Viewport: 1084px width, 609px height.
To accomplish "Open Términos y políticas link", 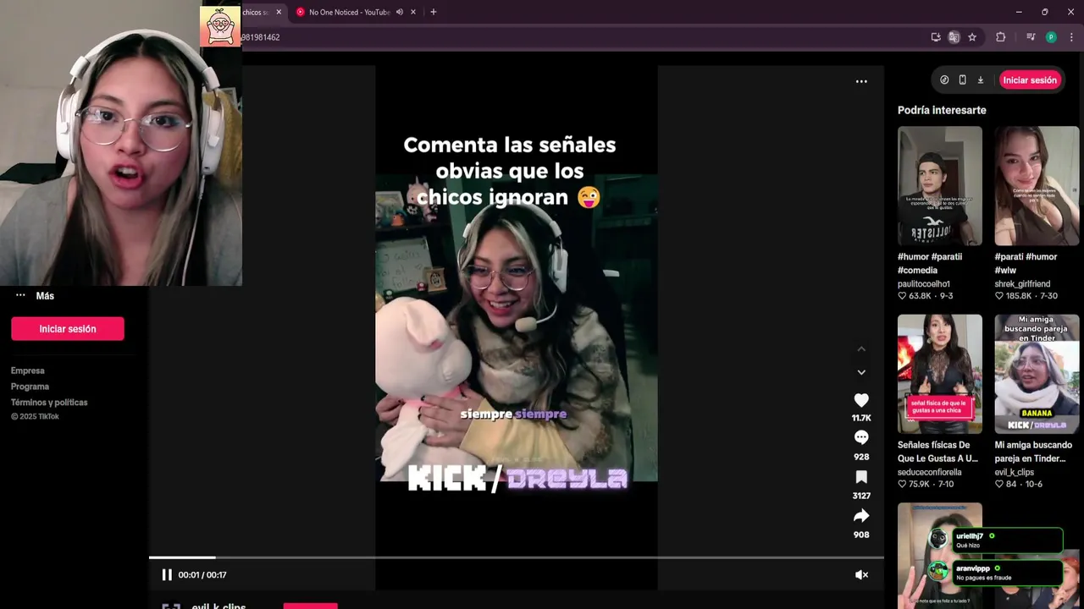I will click(49, 403).
